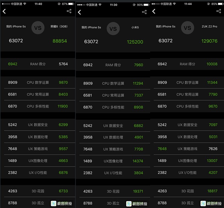Screen dimensions: 224x208
Task: Tap 荣耀8 (3GB) device name
Action: tap(59, 27)
